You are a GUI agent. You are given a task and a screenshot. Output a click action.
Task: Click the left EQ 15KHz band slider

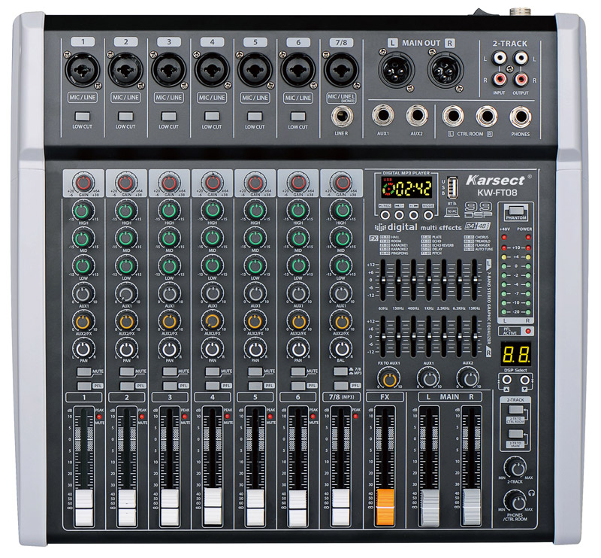(474, 281)
